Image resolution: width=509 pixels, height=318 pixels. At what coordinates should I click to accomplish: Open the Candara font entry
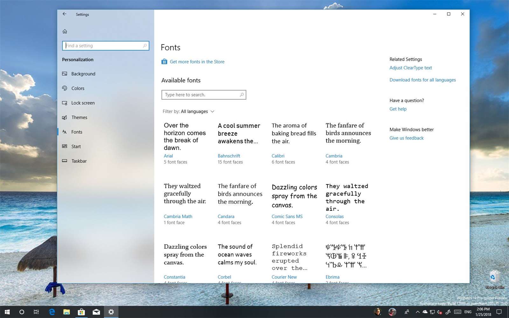tap(226, 216)
